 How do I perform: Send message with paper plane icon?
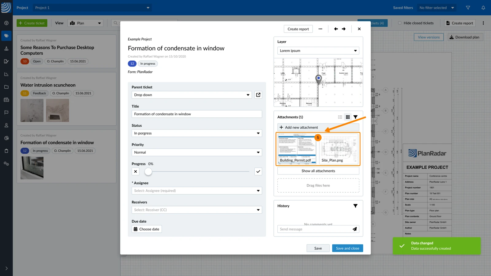pyautogui.click(x=355, y=229)
